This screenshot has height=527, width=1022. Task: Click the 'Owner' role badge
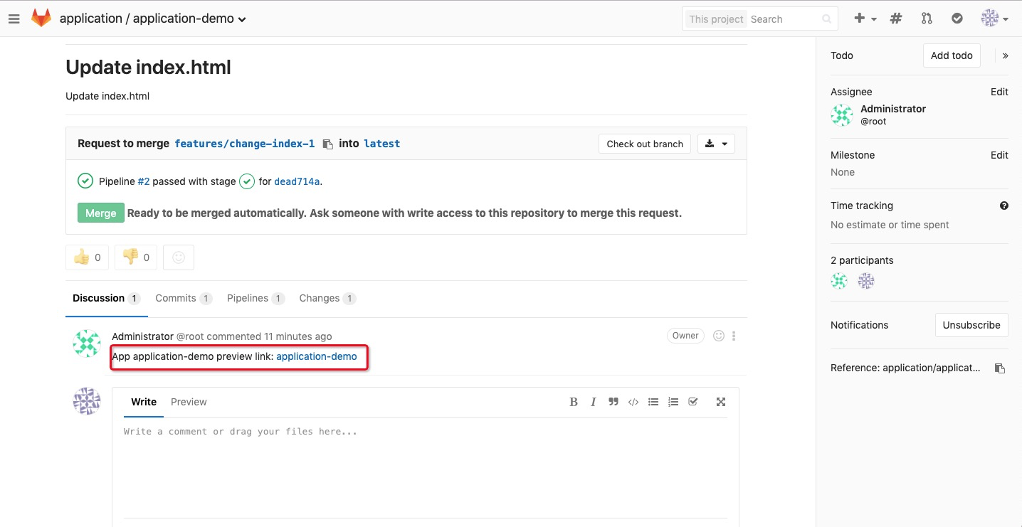coord(685,336)
